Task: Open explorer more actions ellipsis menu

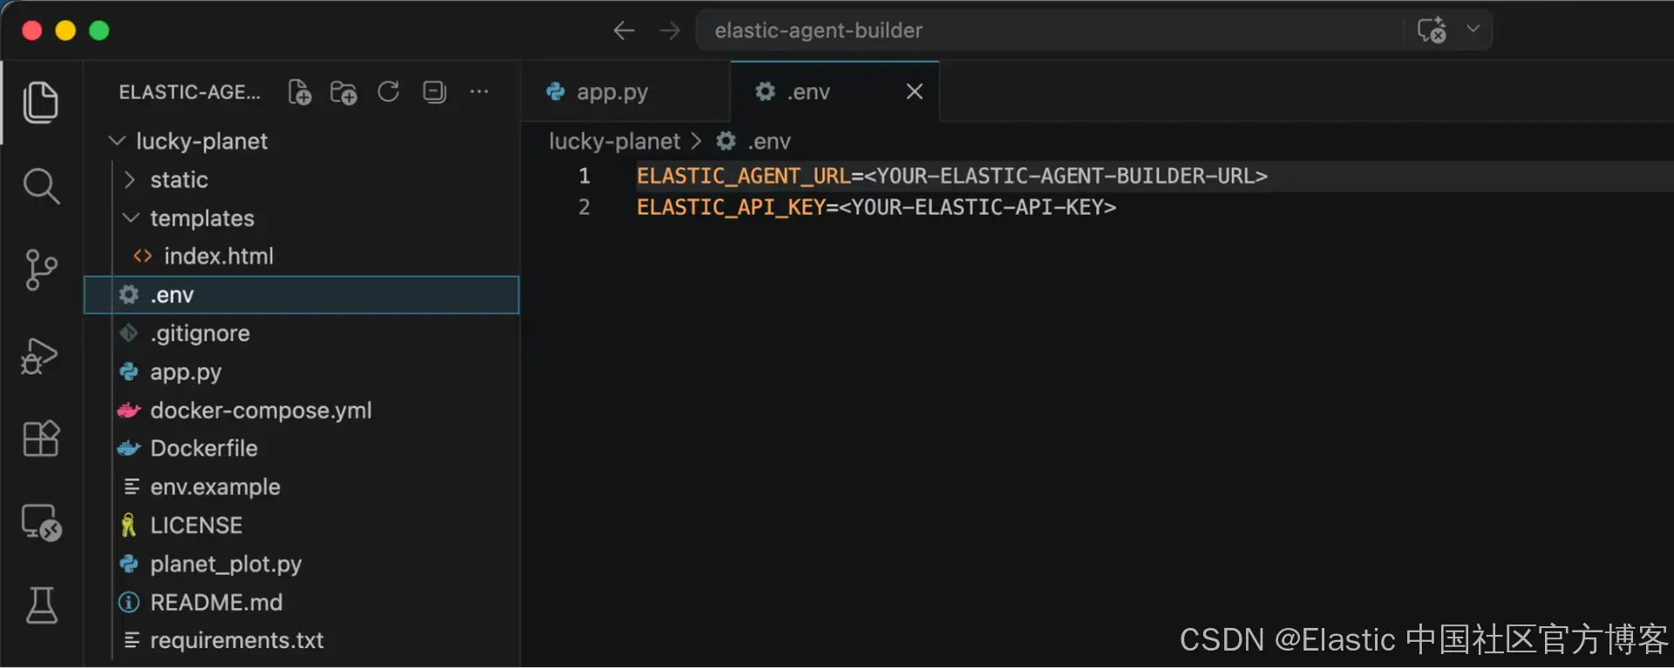Action: pyautogui.click(x=479, y=91)
